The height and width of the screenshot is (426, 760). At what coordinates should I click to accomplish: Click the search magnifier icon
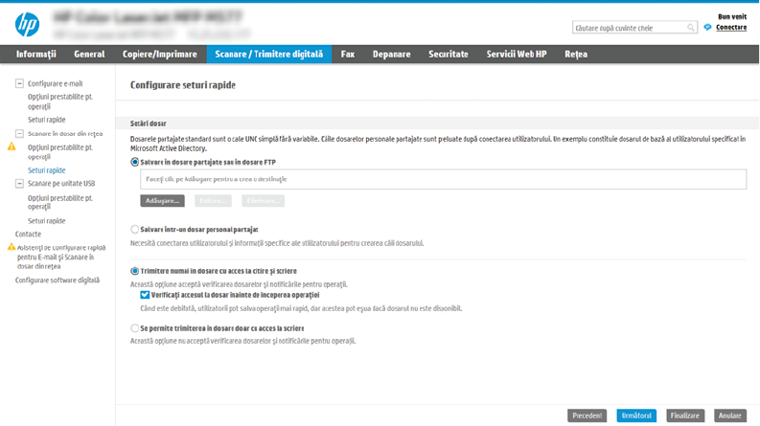[690, 28]
